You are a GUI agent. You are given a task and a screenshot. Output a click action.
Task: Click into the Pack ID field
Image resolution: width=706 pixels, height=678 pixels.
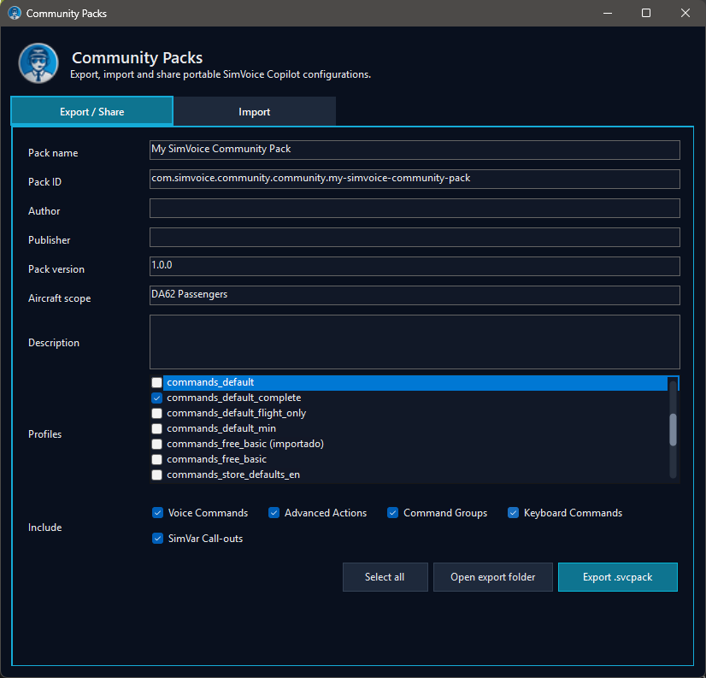click(x=415, y=179)
